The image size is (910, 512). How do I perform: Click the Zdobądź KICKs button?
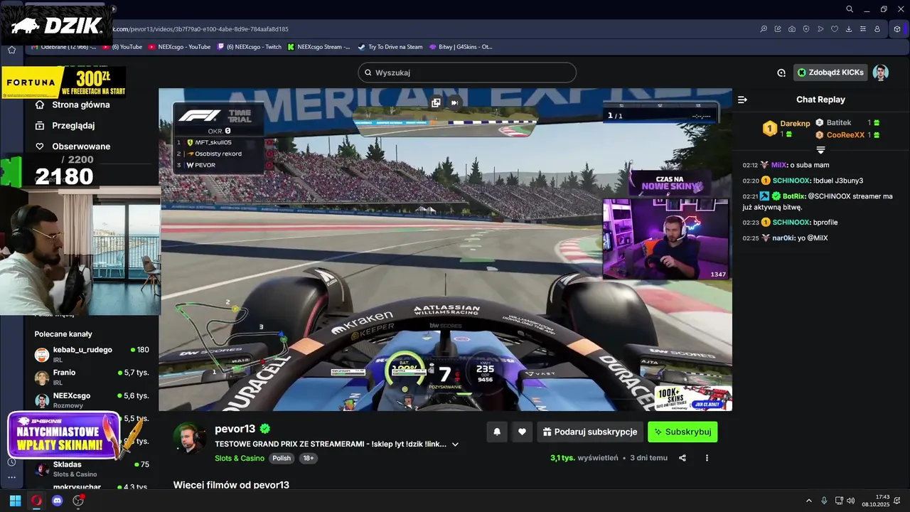click(x=830, y=73)
